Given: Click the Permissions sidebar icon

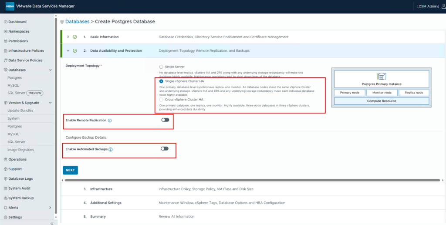Looking at the screenshot, I should [6, 41].
